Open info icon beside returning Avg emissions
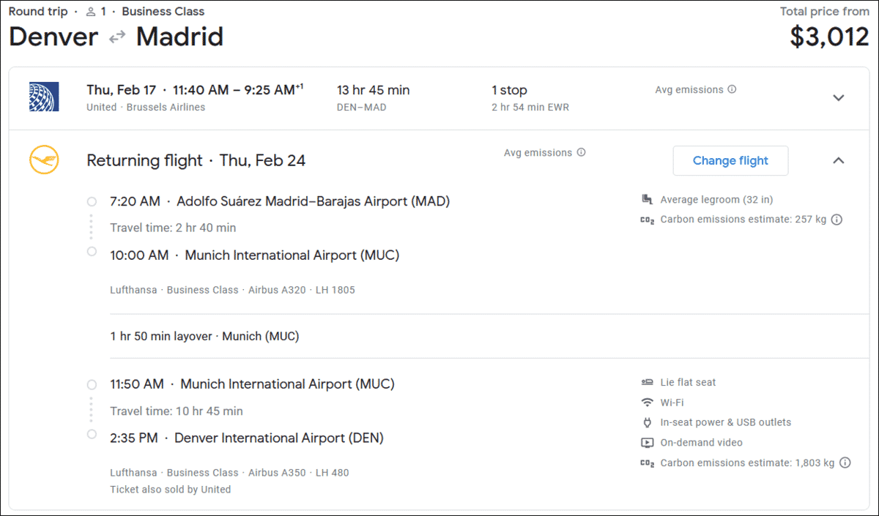879x516 pixels. (x=581, y=152)
